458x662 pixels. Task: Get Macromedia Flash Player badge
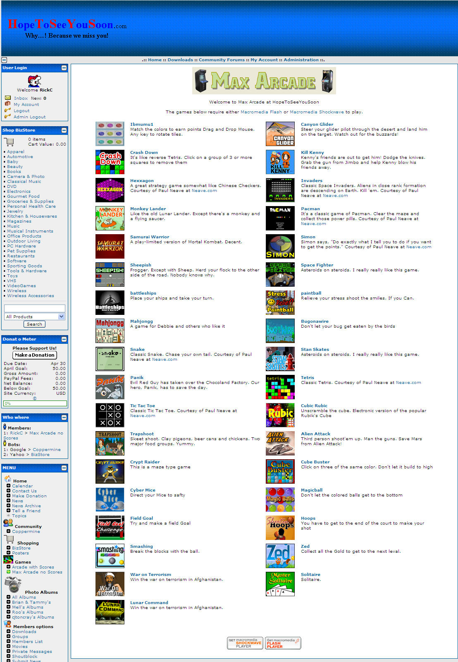point(283,643)
